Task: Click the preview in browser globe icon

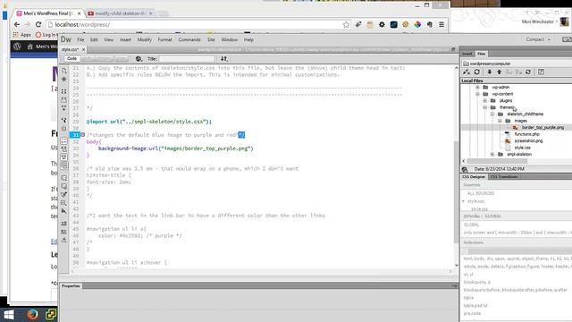Action: tap(139, 59)
